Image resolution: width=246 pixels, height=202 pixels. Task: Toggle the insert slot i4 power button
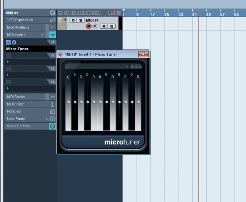[8, 82]
